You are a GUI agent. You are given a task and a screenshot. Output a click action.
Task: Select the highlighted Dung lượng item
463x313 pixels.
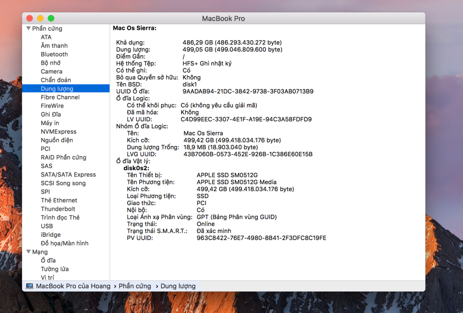pyautogui.click(x=66, y=89)
